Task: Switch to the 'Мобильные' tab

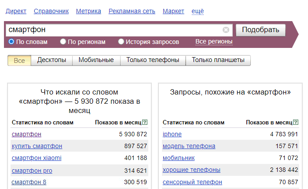Action: tap(96, 60)
